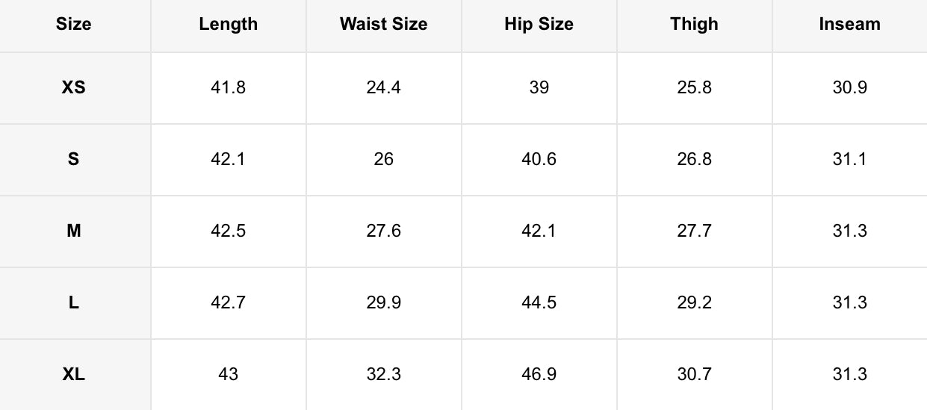Select the S size row label
Viewport: 927px width, 410px height.
[x=74, y=159]
